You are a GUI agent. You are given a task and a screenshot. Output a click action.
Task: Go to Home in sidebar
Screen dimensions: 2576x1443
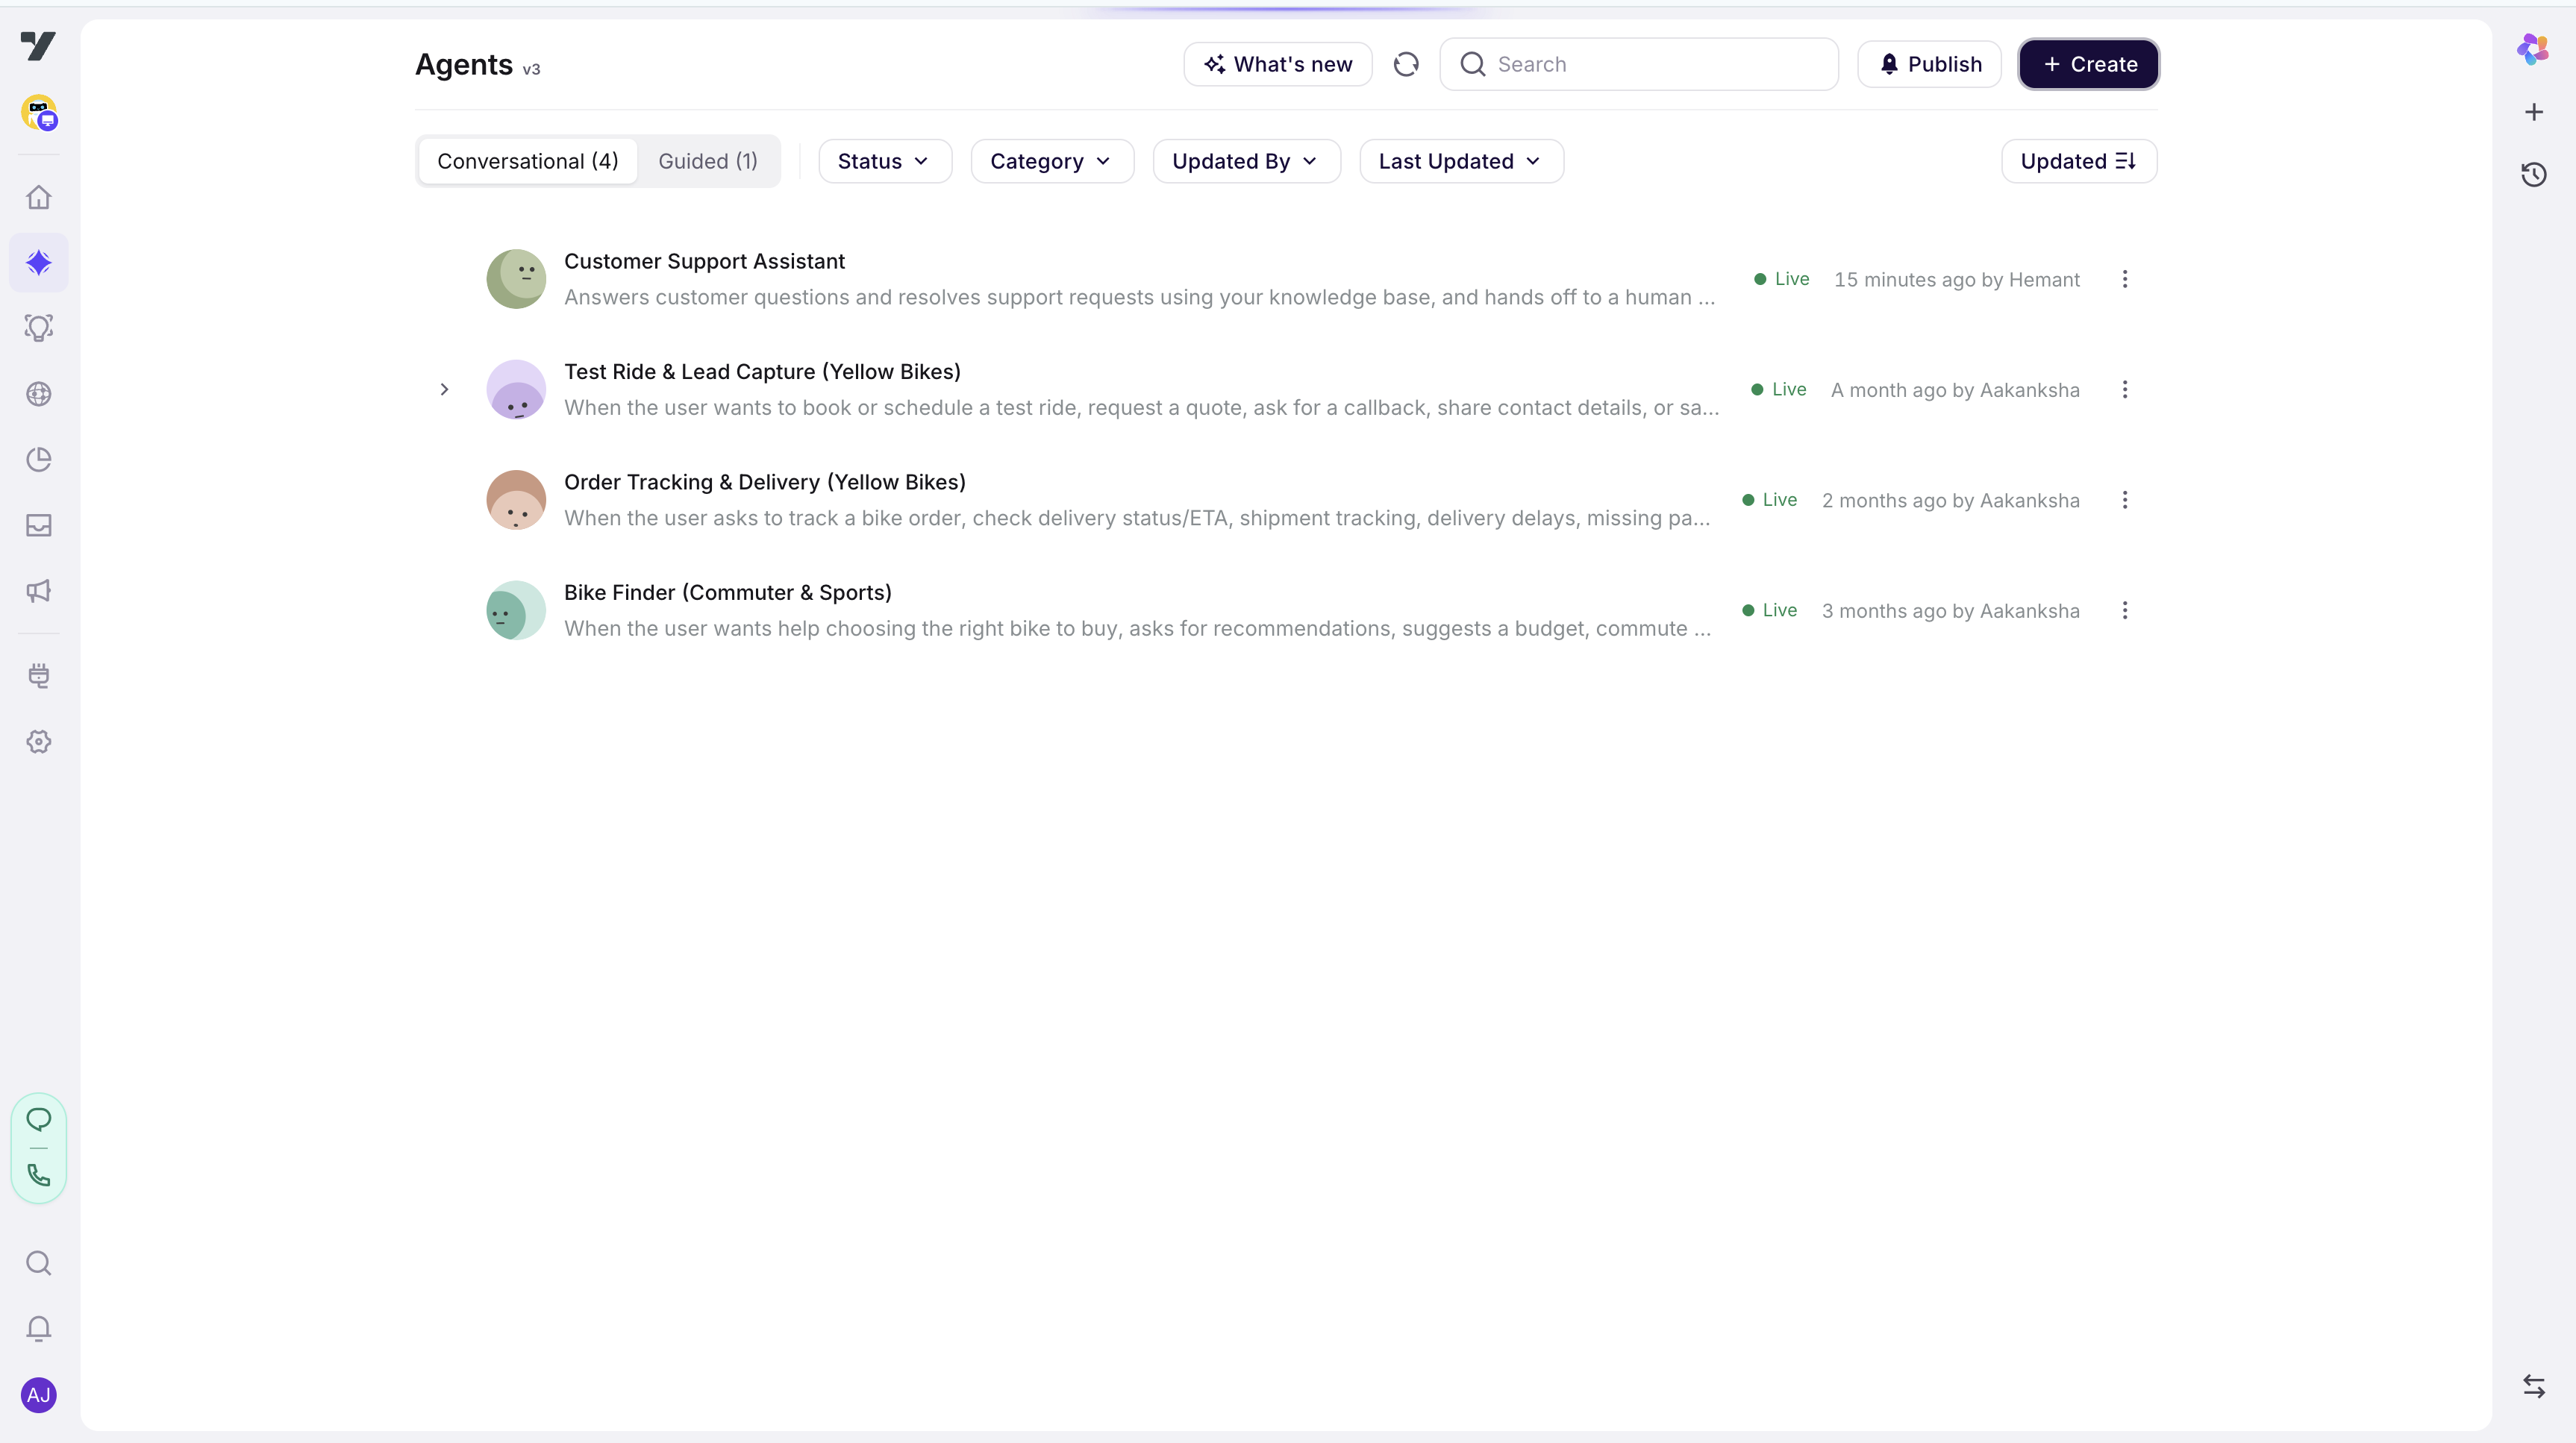39,197
